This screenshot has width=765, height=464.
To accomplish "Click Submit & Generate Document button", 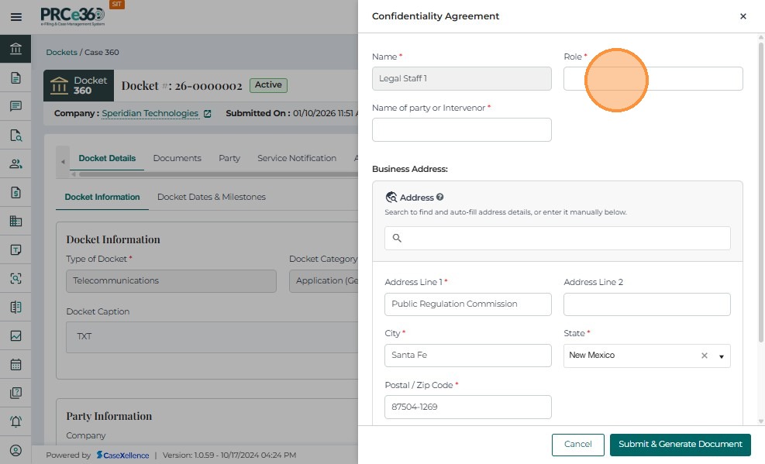I will (680, 444).
